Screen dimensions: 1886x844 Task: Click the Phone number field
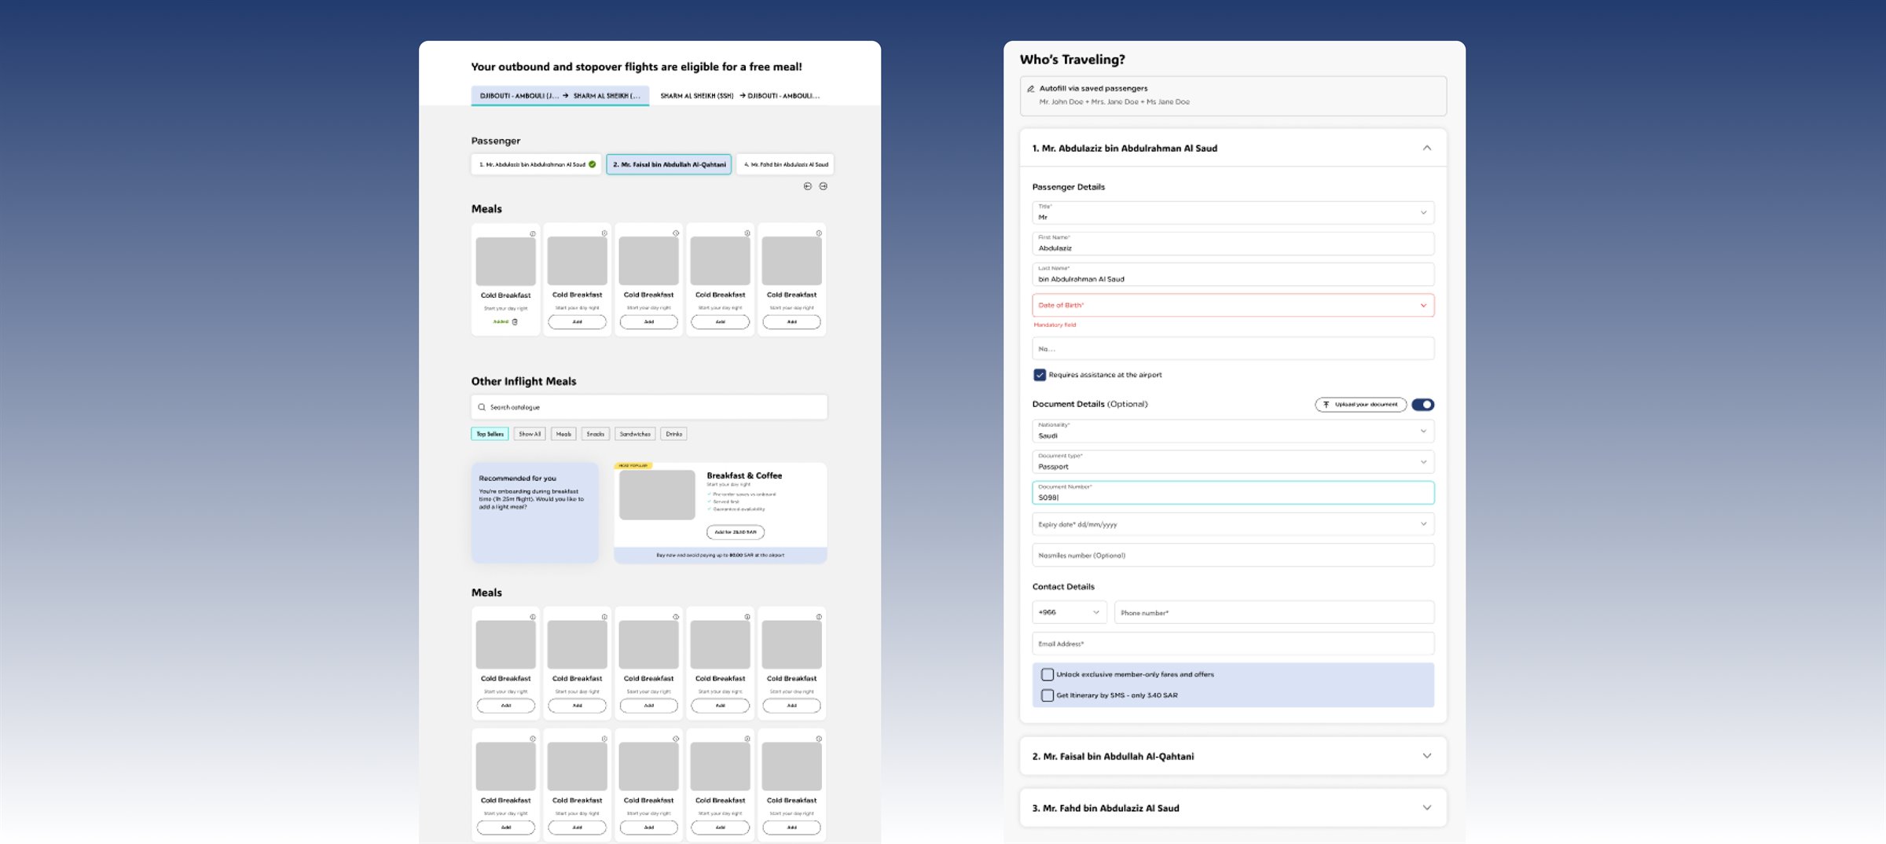coord(1274,612)
